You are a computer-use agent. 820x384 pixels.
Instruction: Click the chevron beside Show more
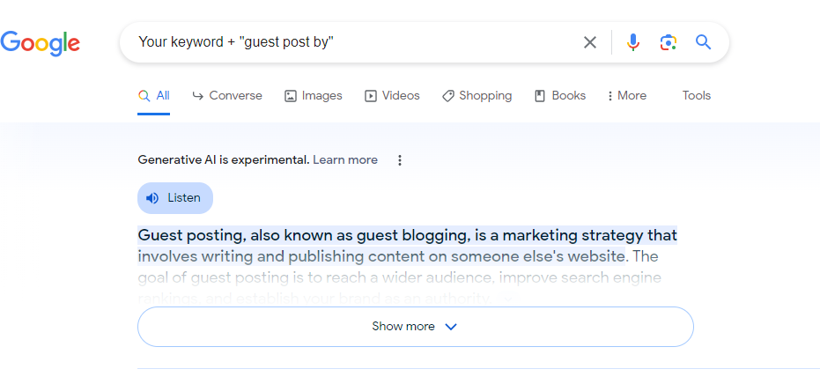pyautogui.click(x=451, y=327)
